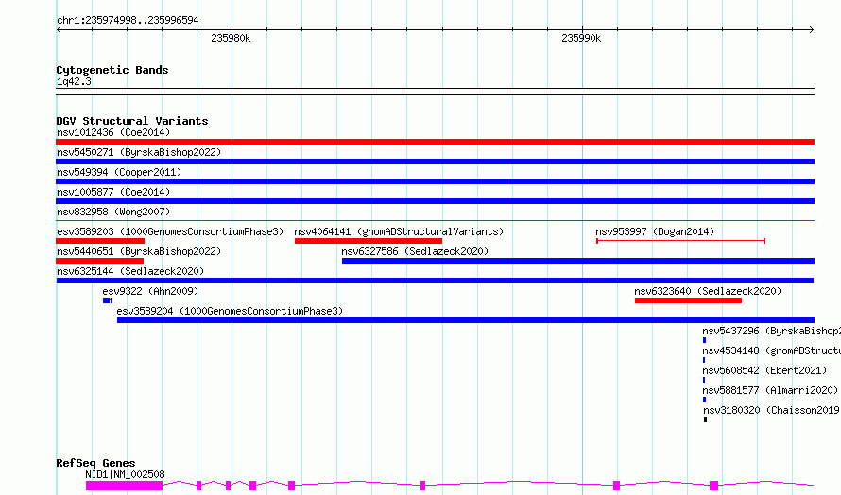
Task: Click the 235990k ruler tick label
Action: click(581, 38)
